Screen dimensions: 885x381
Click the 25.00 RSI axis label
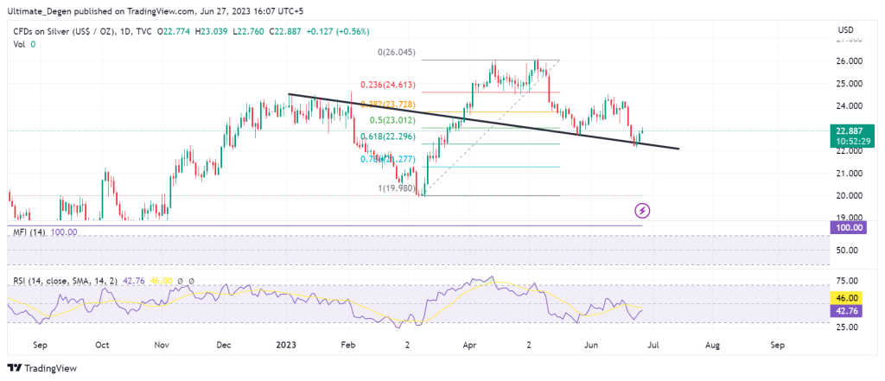tap(845, 327)
